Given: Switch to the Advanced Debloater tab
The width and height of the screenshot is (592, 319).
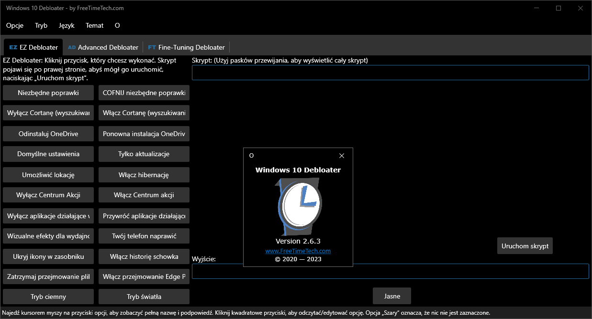Looking at the screenshot, I should 103,47.
